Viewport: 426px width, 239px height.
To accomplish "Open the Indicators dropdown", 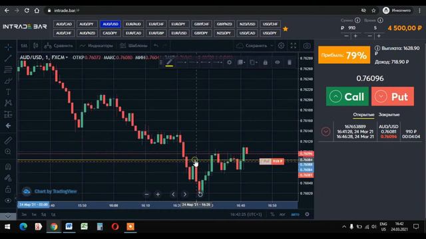I will point(97,46).
